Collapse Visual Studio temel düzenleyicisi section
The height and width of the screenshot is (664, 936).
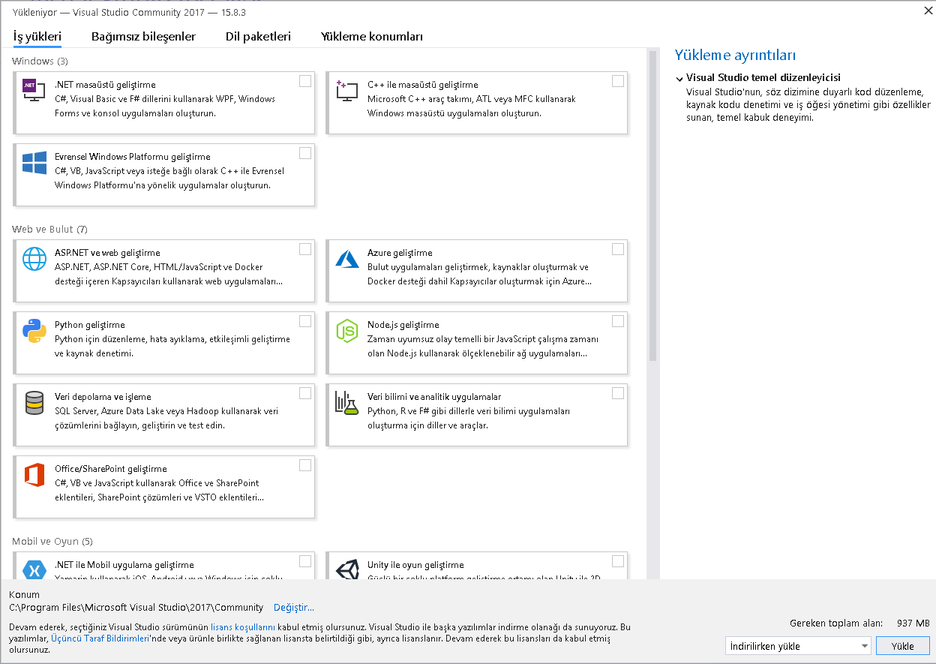click(x=679, y=78)
